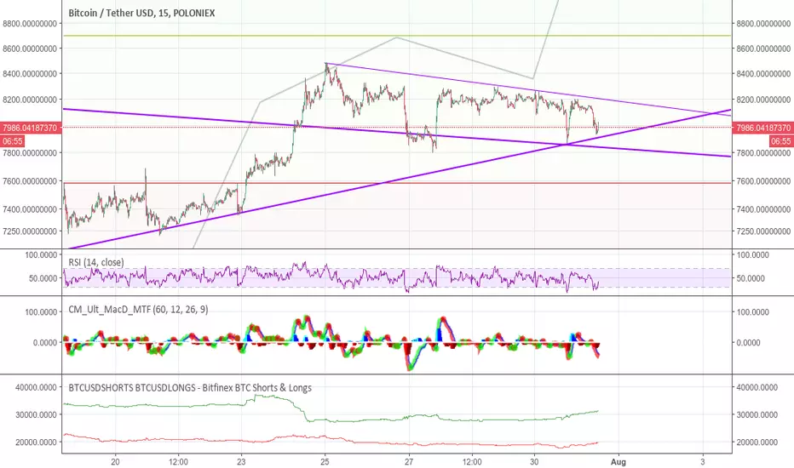Select the red horizontal line near 7600

point(397,183)
